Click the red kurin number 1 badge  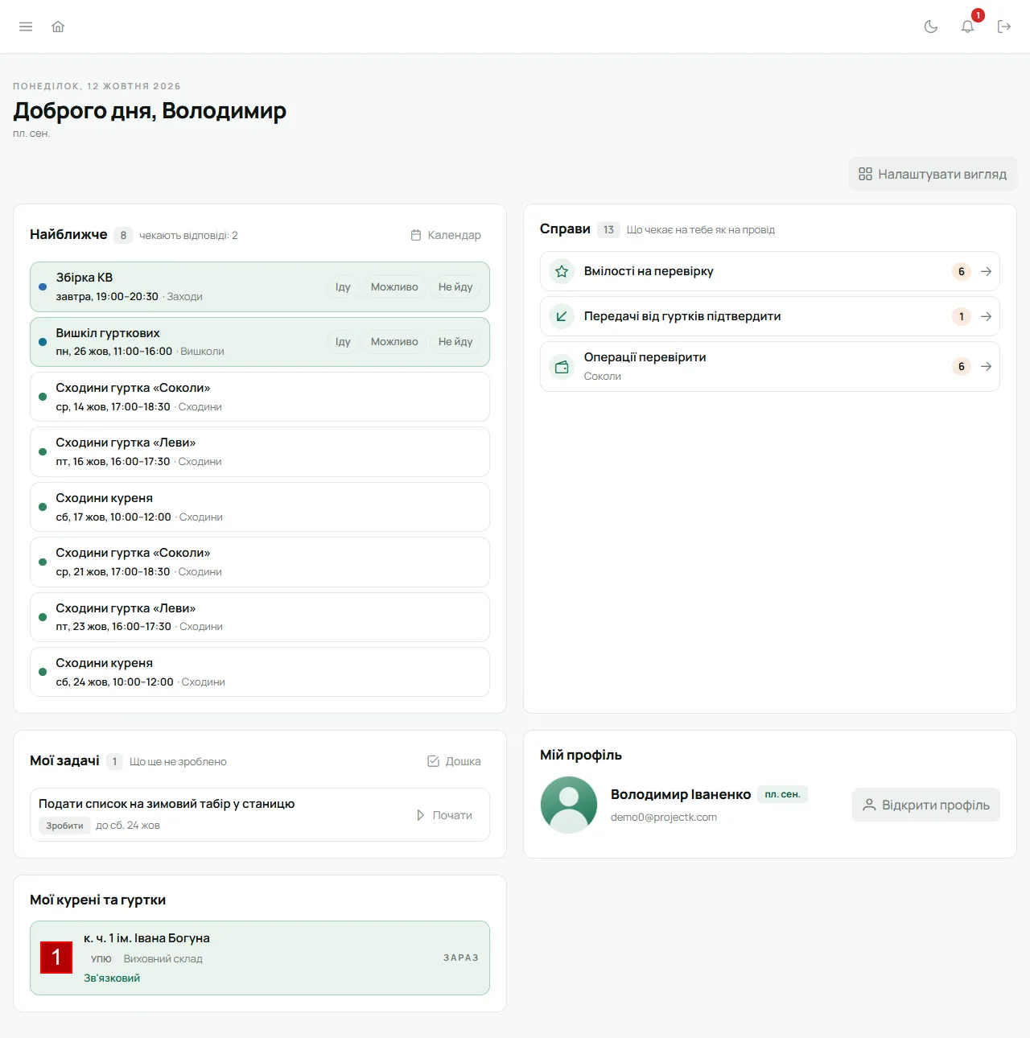[56, 958]
